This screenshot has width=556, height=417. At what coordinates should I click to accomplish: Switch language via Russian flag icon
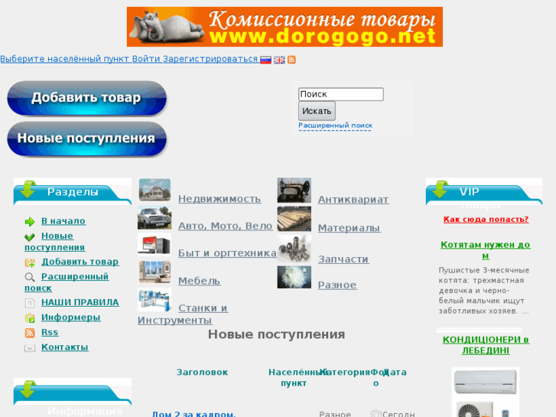265,60
